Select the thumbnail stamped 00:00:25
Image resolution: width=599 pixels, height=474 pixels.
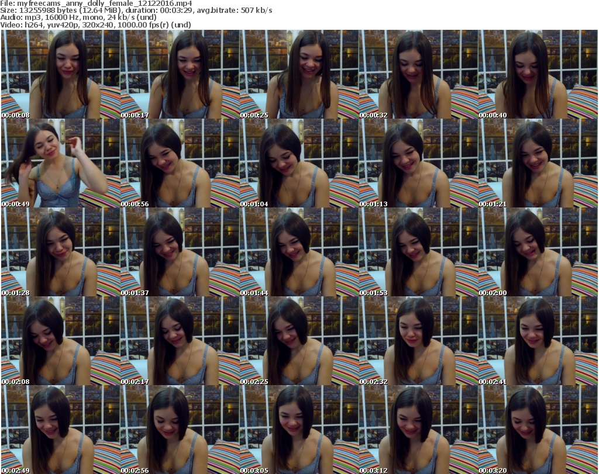pos(299,74)
